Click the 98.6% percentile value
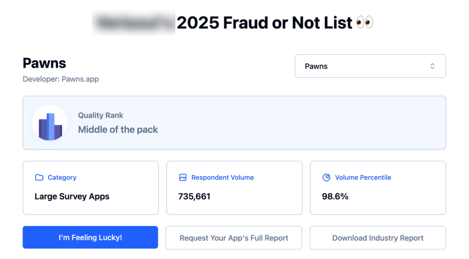469x259 pixels. (x=335, y=197)
